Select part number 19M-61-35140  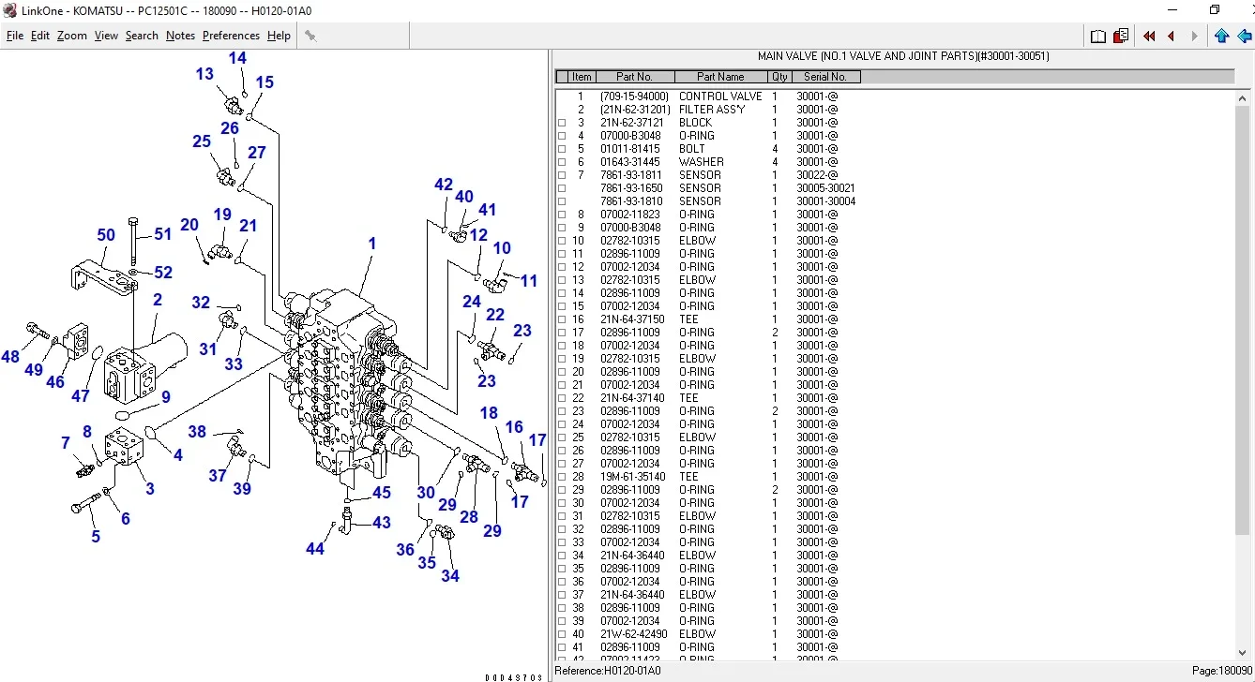[633, 477]
